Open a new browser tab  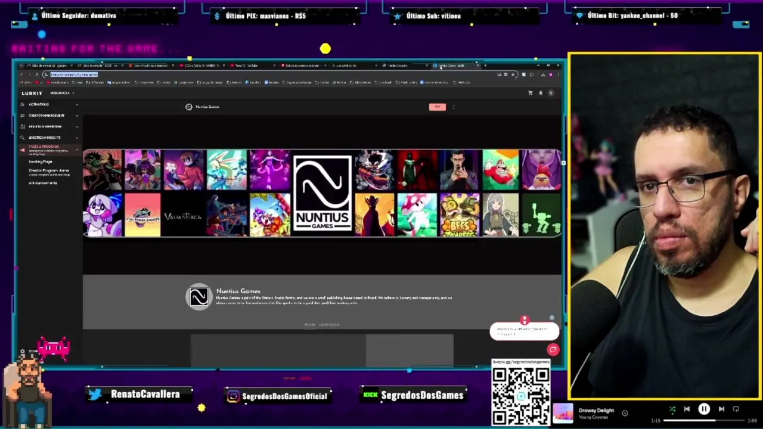[485, 65]
